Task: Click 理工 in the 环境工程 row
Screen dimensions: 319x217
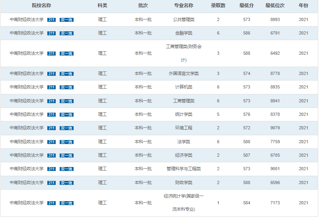Action: 102,128
